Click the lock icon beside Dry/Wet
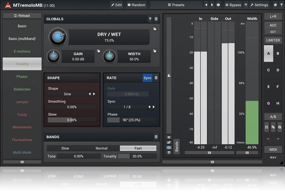Viewport: 285px width, 192px height. pyautogui.click(x=154, y=29)
